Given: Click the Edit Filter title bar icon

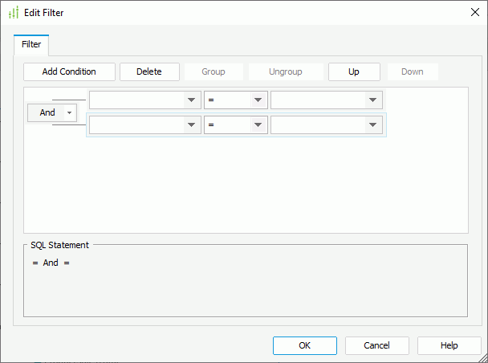Looking at the screenshot, I should 13,12.
